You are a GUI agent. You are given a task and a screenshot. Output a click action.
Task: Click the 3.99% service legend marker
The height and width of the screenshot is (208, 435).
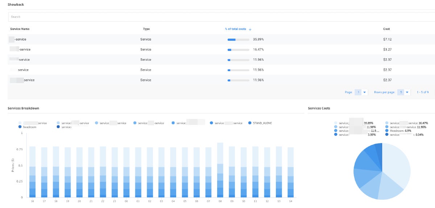pos(335,135)
